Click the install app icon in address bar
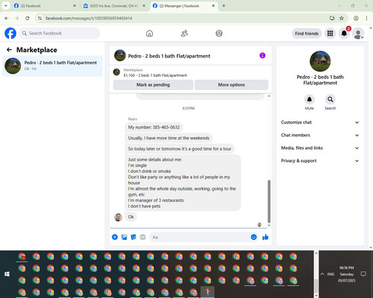 click(x=332, y=18)
